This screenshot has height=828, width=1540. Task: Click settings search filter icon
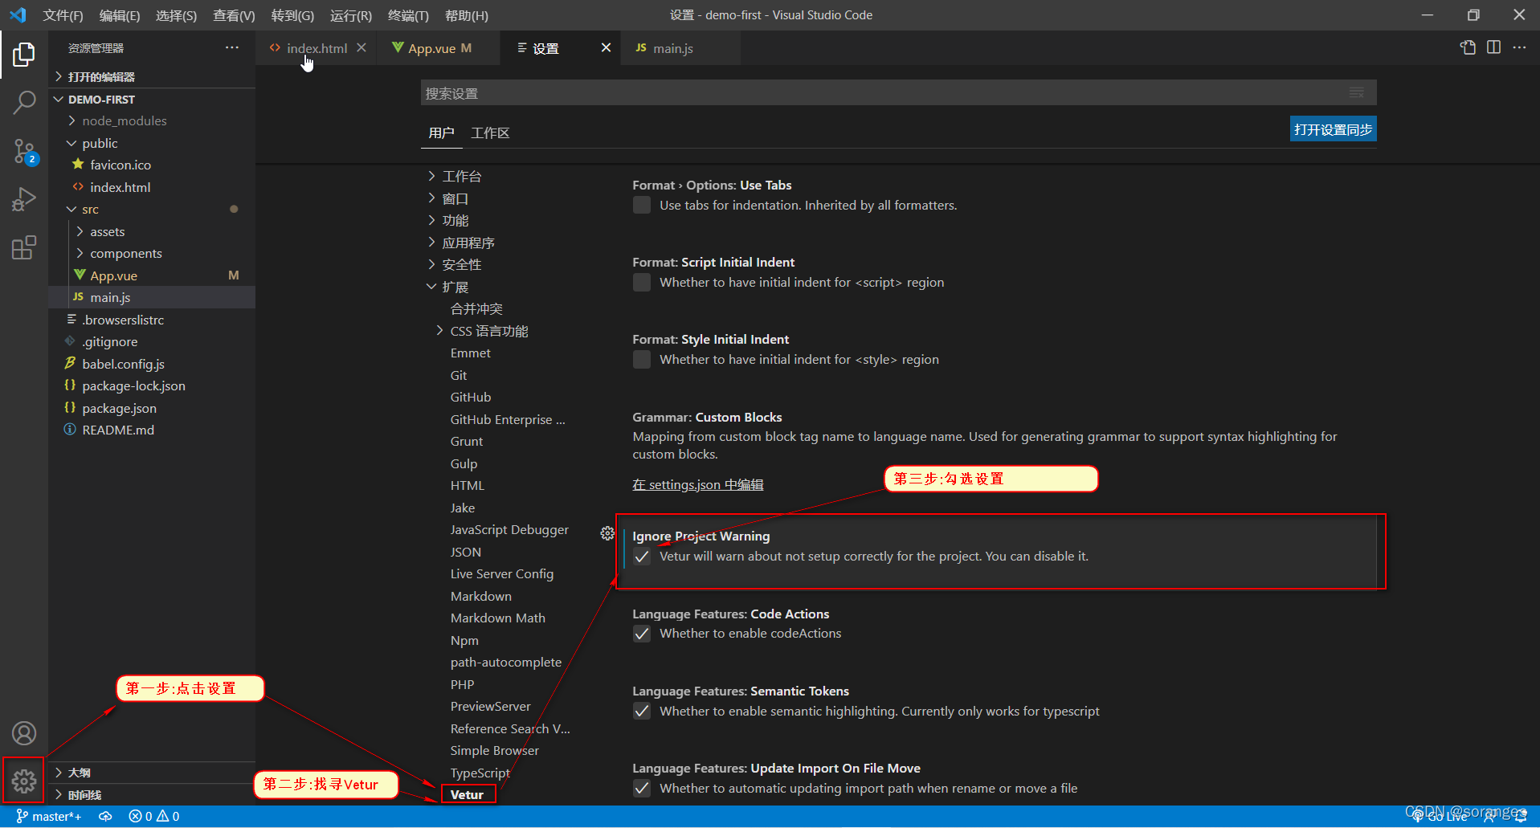coord(1357,92)
